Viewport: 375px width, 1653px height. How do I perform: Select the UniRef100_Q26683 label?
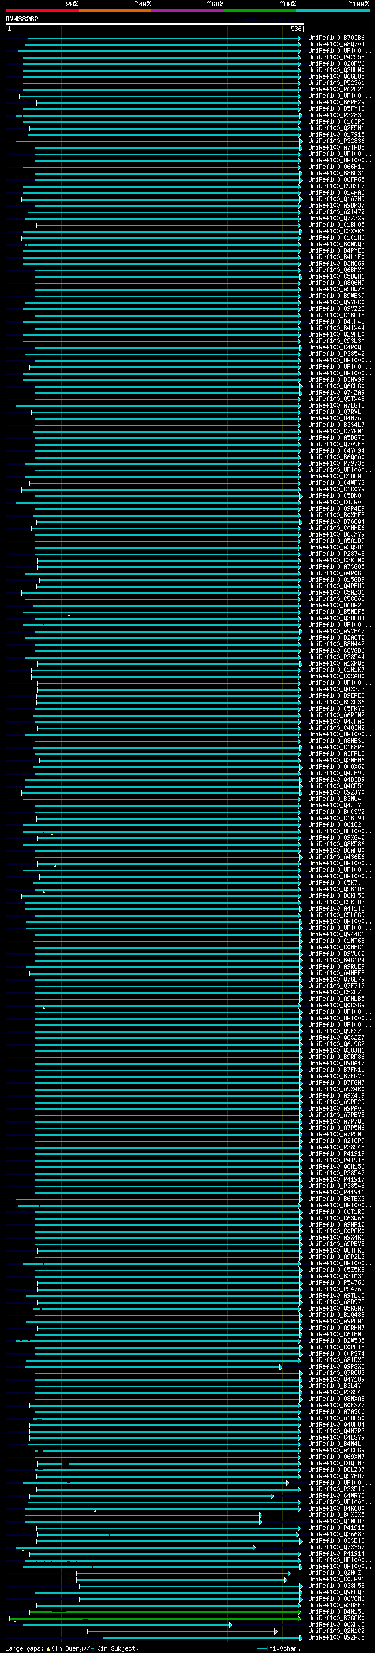coord(336,1535)
